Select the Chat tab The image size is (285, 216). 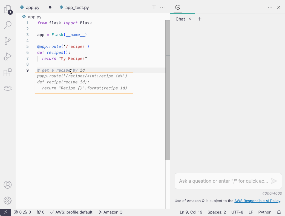point(180,19)
